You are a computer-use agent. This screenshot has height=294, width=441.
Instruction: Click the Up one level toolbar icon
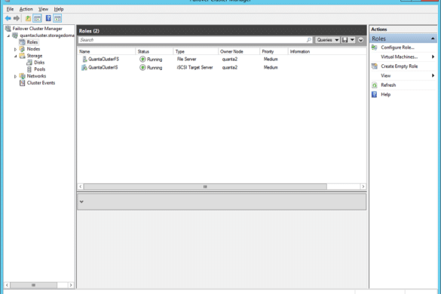point(28,19)
